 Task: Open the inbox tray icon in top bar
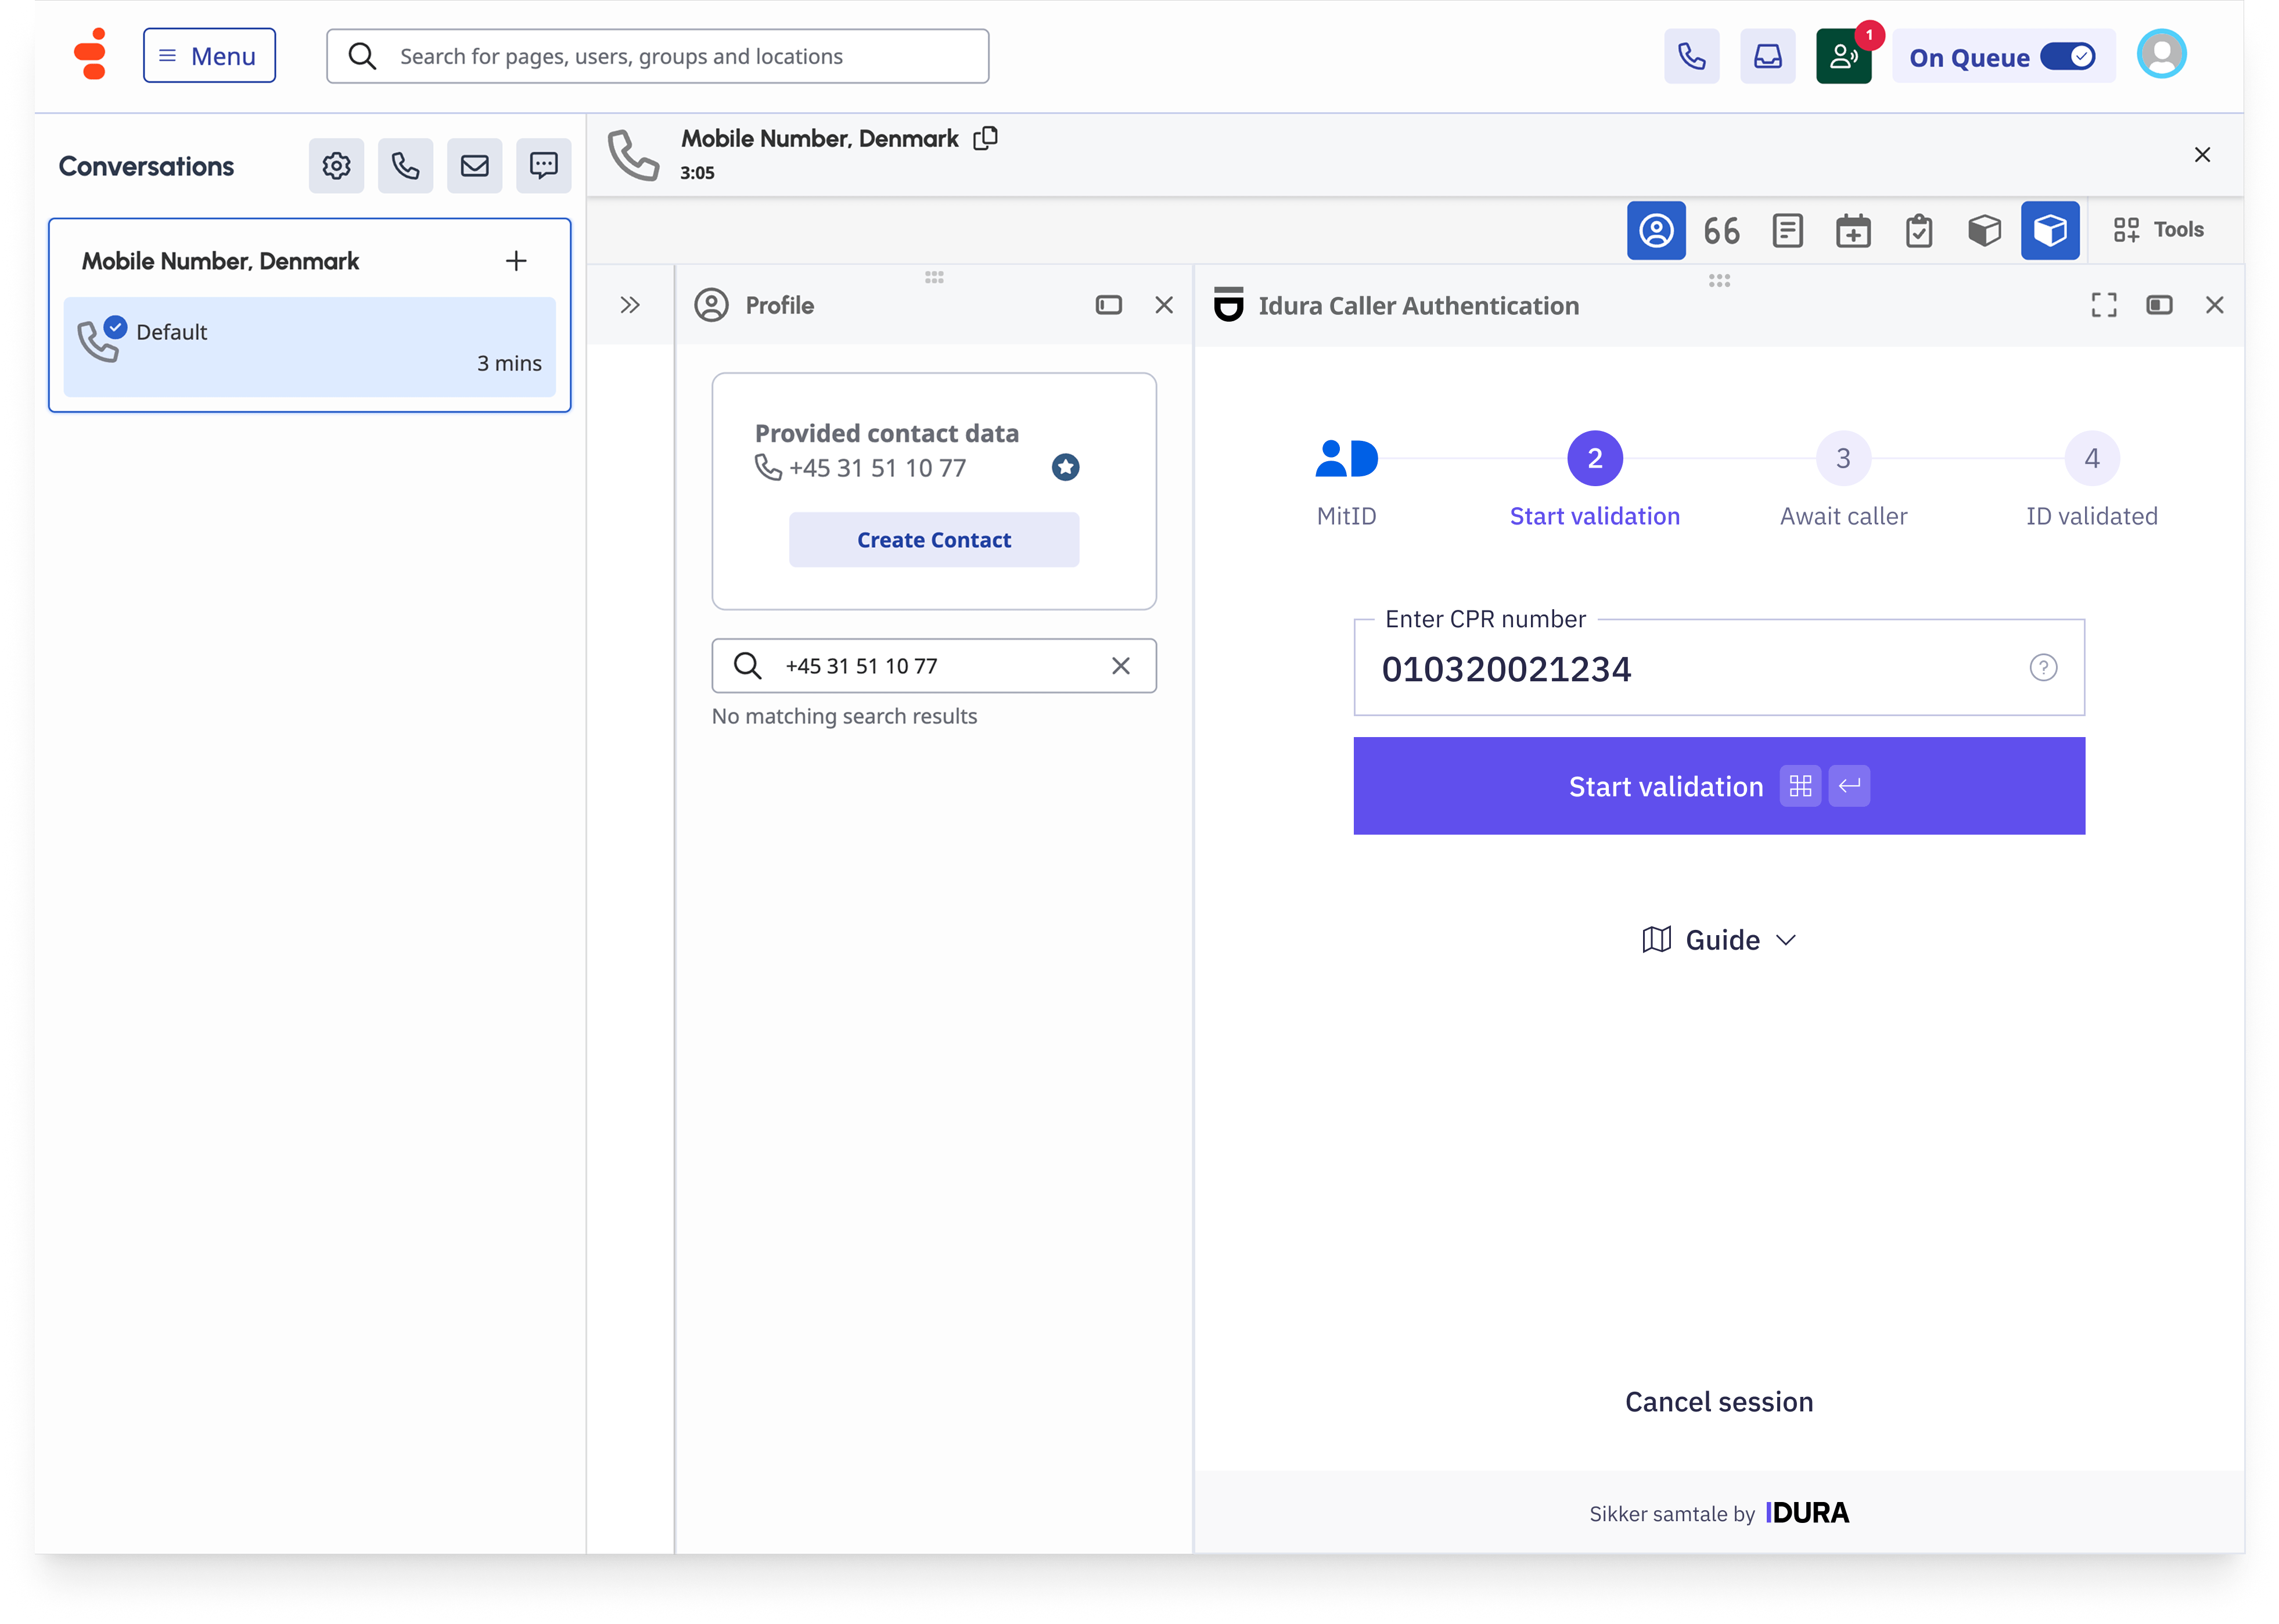click(1767, 56)
